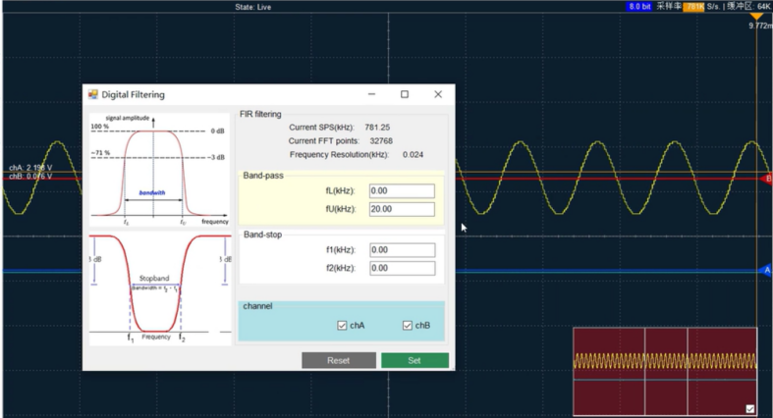Click the Digital Filtering window icon
773x418 pixels.
click(x=92, y=94)
